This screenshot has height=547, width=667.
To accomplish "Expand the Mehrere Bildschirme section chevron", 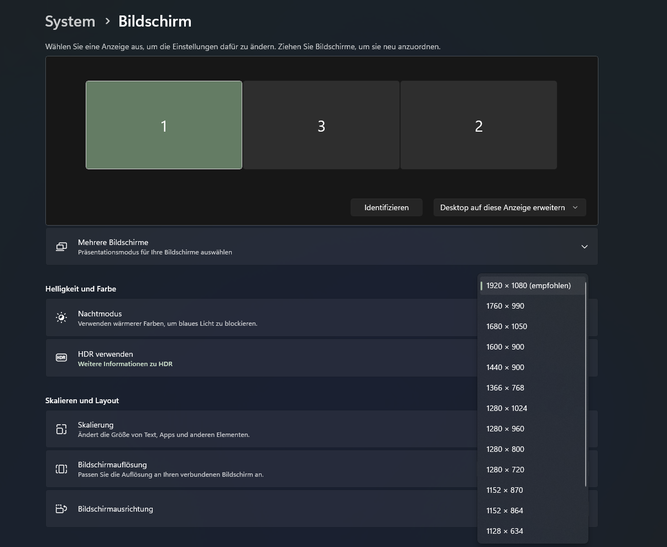I will (x=584, y=246).
